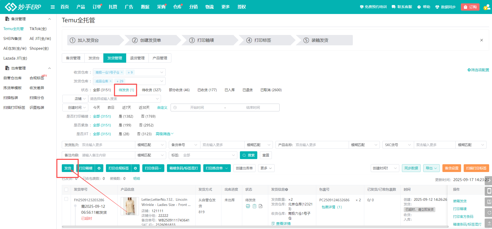Remove the 成品仓库 tag from 发货仓库
The image size is (492, 229).
point(111,81)
